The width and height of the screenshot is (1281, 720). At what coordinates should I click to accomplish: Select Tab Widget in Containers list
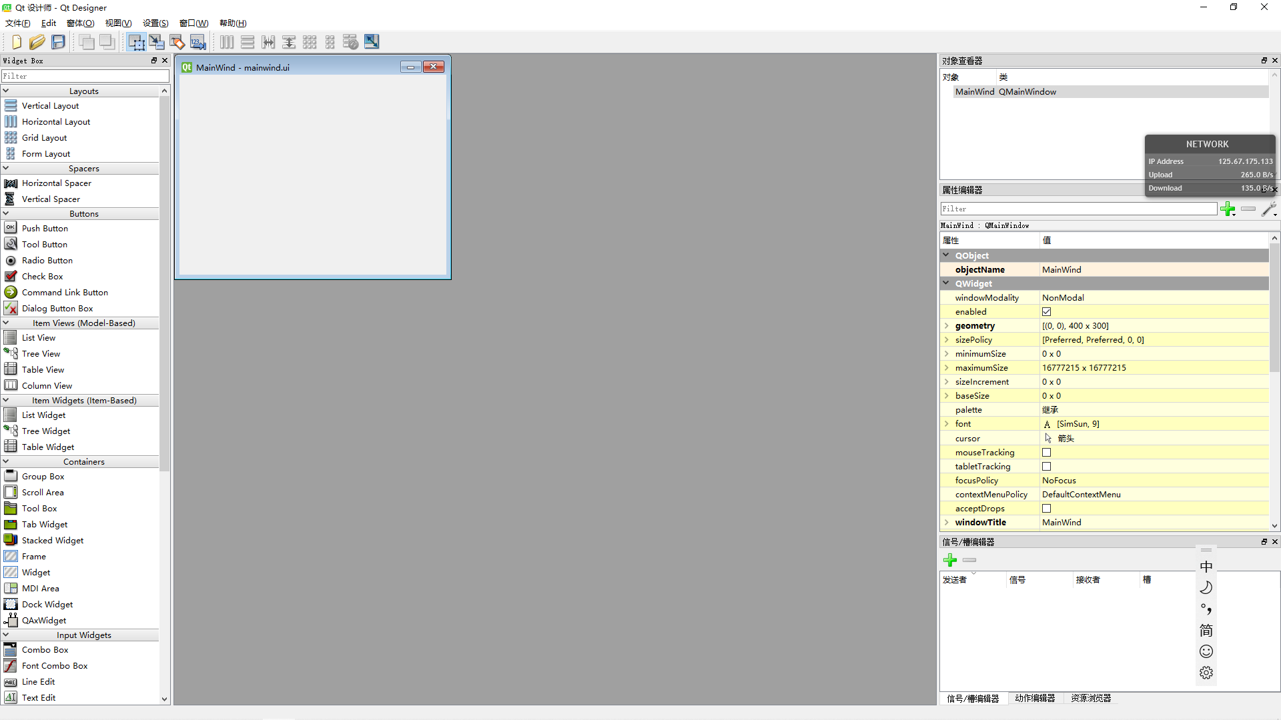44,525
